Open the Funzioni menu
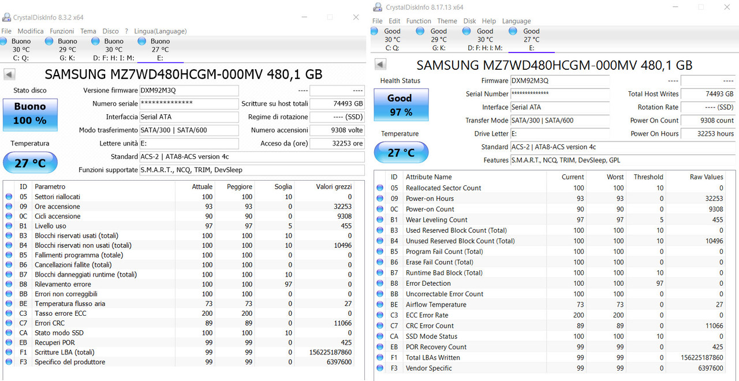The image size is (739, 381). [62, 31]
